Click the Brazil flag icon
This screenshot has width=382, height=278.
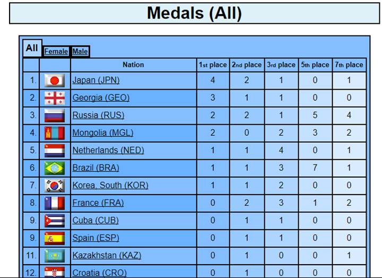(55, 168)
